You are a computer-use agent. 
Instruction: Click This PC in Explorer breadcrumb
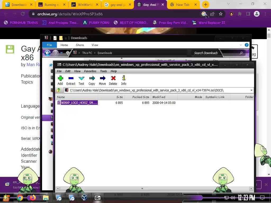click(x=87, y=53)
